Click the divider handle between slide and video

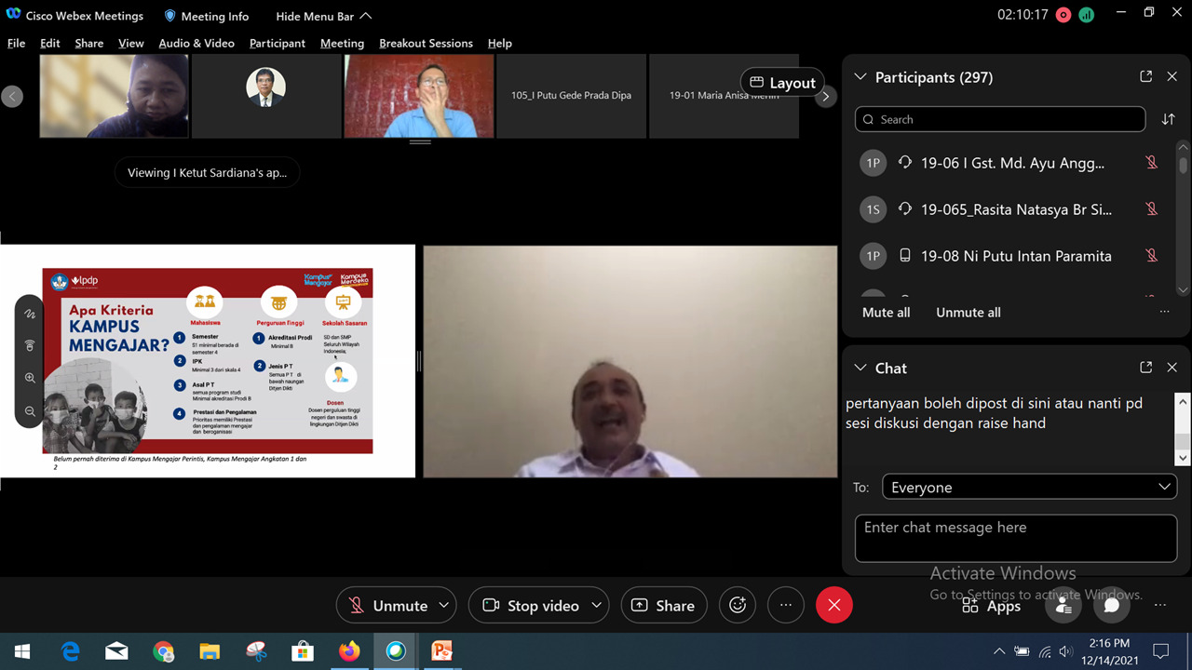(x=419, y=361)
